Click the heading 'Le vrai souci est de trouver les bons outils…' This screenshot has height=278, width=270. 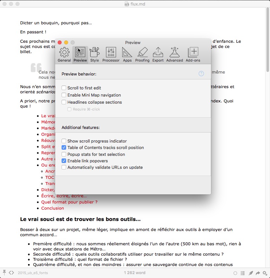tap(80, 219)
